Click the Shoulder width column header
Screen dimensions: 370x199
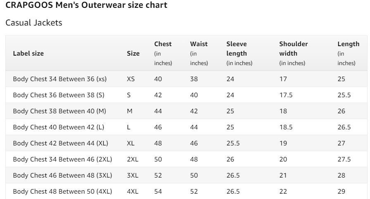click(293, 49)
